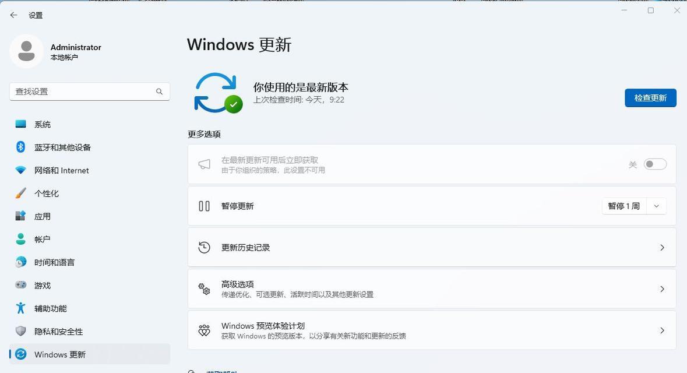Screen dimensions: 687x373
Task: Click the network Wi-Fi icon in sidebar
Action: (20, 170)
